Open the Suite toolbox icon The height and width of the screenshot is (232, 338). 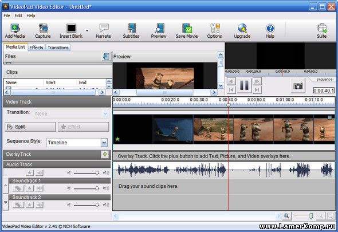click(x=321, y=31)
